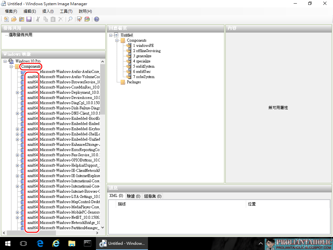333x250 pixels.
Task: Click the Create Configuration Set icon
Action: pyautogui.click(x=87, y=19)
